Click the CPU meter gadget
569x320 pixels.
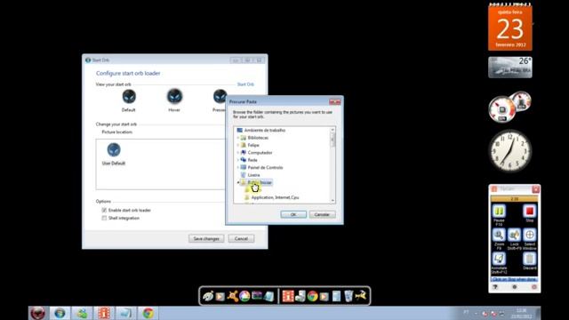(509, 107)
